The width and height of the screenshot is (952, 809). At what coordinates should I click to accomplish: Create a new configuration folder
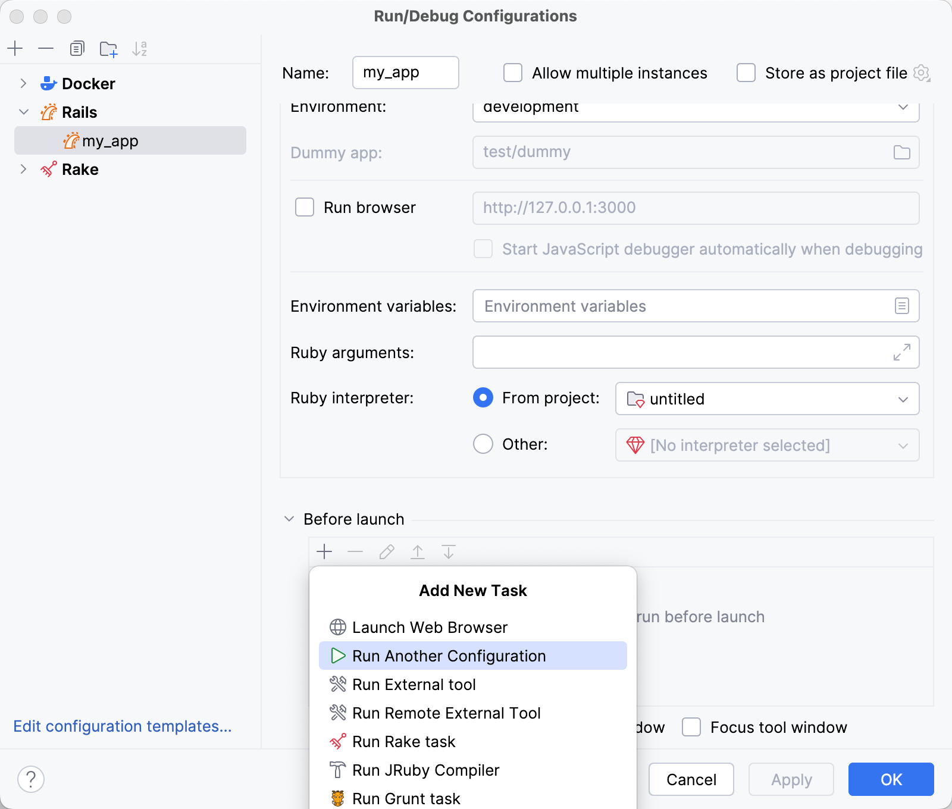108,48
